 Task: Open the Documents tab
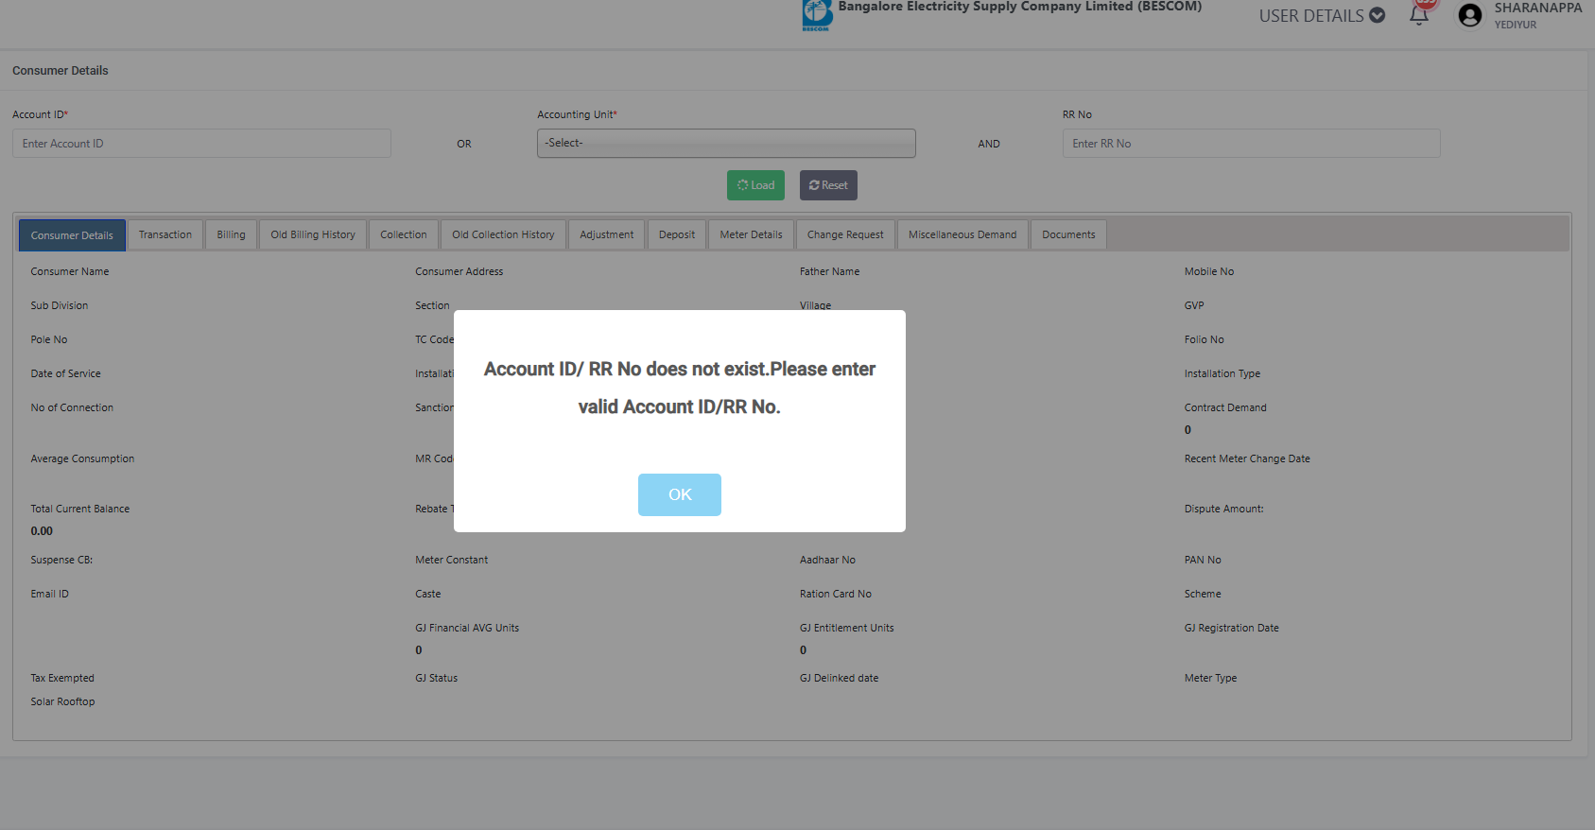(1068, 234)
